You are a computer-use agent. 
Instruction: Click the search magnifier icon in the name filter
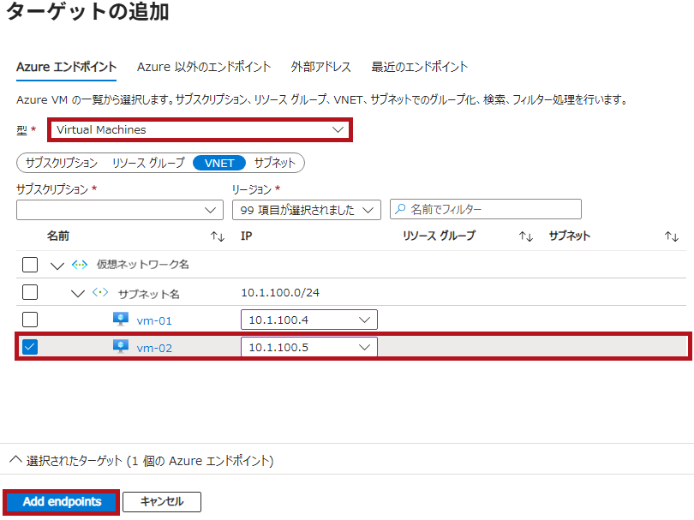coord(400,209)
